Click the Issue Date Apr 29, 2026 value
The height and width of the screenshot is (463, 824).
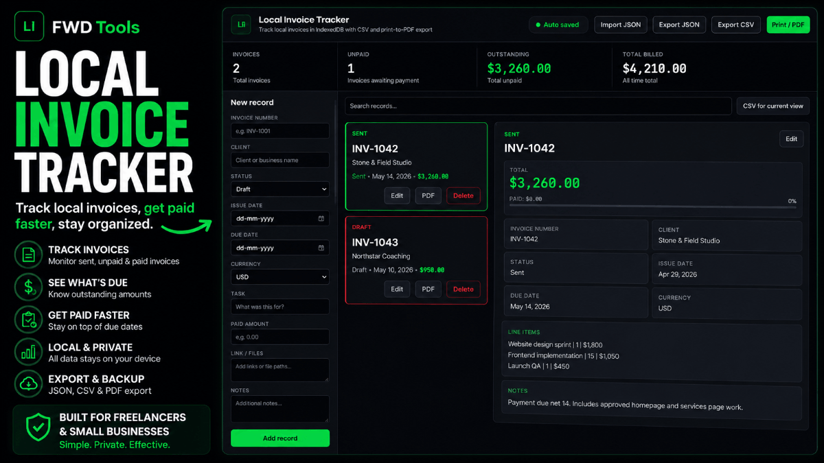(x=678, y=274)
